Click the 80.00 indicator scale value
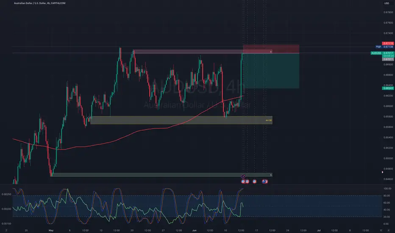 tap(387, 195)
